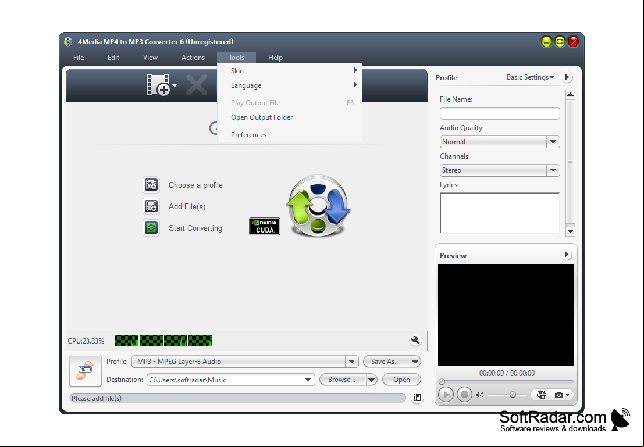Close the window with red button
The width and height of the screenshot is (644, 447).
[x=574, y=41]
